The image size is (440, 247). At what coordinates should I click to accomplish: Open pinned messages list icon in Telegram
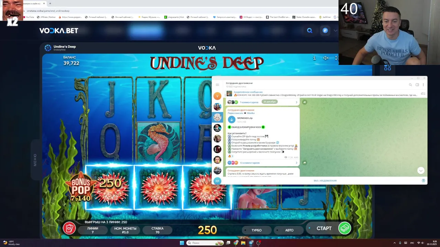click(423, 93)
